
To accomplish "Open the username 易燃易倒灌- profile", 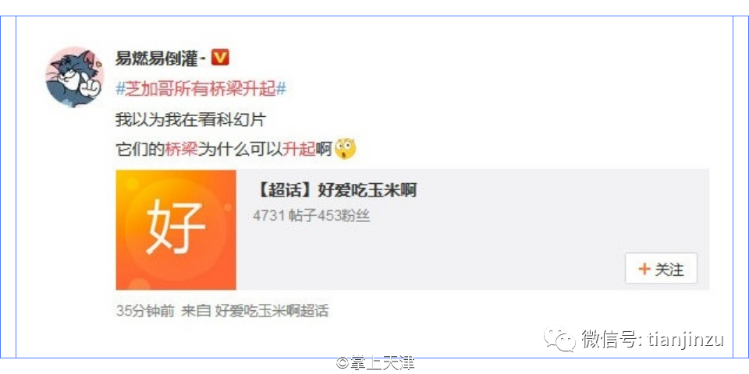I will [x=161, y=58].
